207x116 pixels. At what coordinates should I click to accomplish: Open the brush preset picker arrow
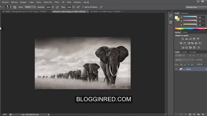(11, 7)
